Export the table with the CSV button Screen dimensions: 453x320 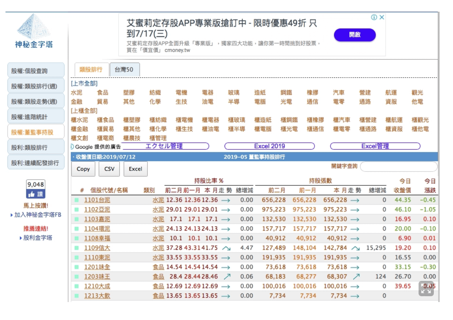click(109, 169)
